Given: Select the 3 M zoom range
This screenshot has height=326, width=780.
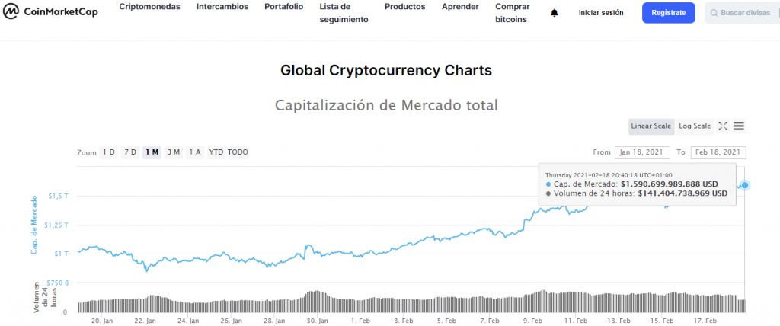Looking at the screenshot, I should [x=173, y=152].
